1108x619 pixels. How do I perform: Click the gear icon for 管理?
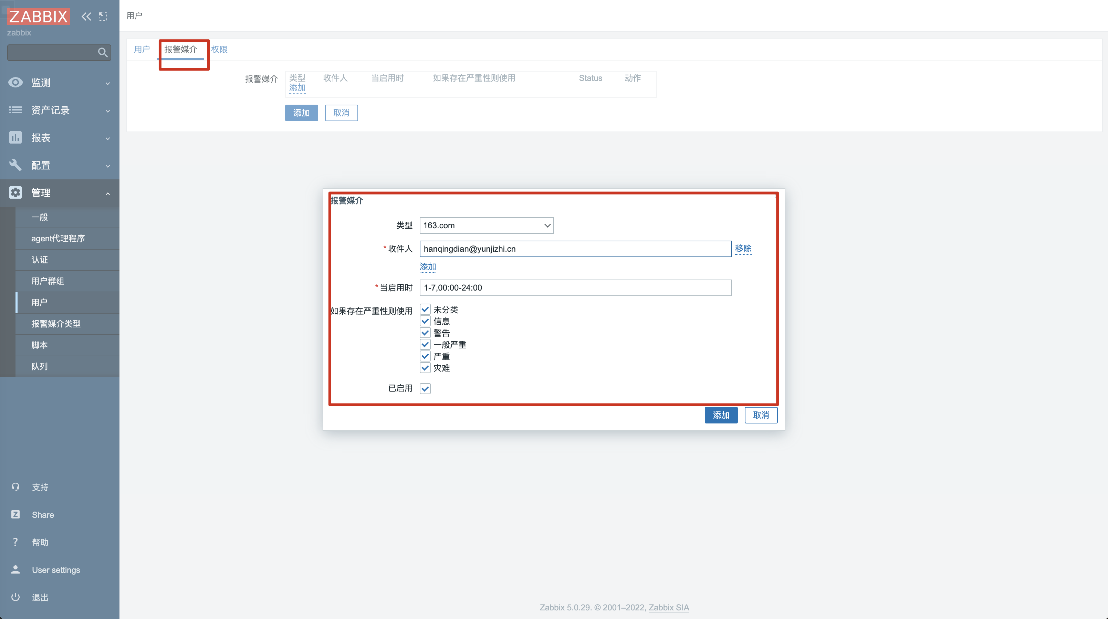point(15,193)
